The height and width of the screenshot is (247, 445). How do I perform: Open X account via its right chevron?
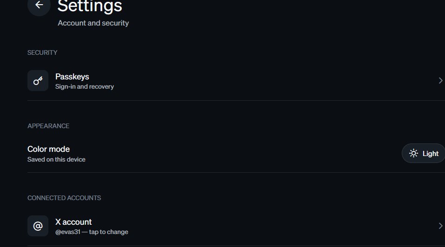440,226
